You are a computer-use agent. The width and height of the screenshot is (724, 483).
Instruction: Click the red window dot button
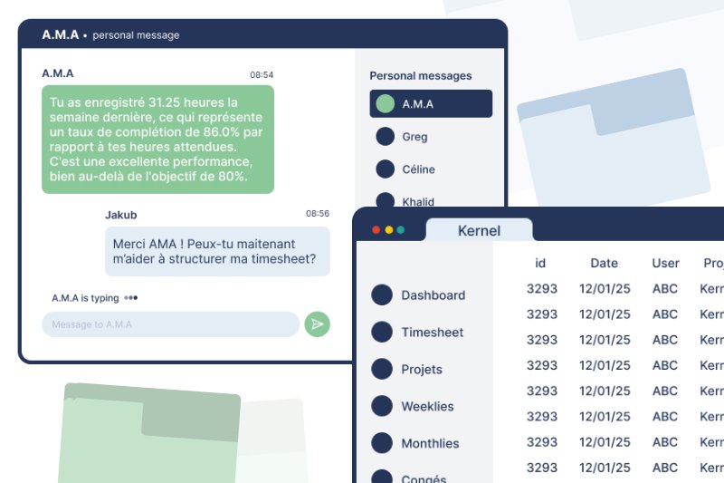point(376,230)
